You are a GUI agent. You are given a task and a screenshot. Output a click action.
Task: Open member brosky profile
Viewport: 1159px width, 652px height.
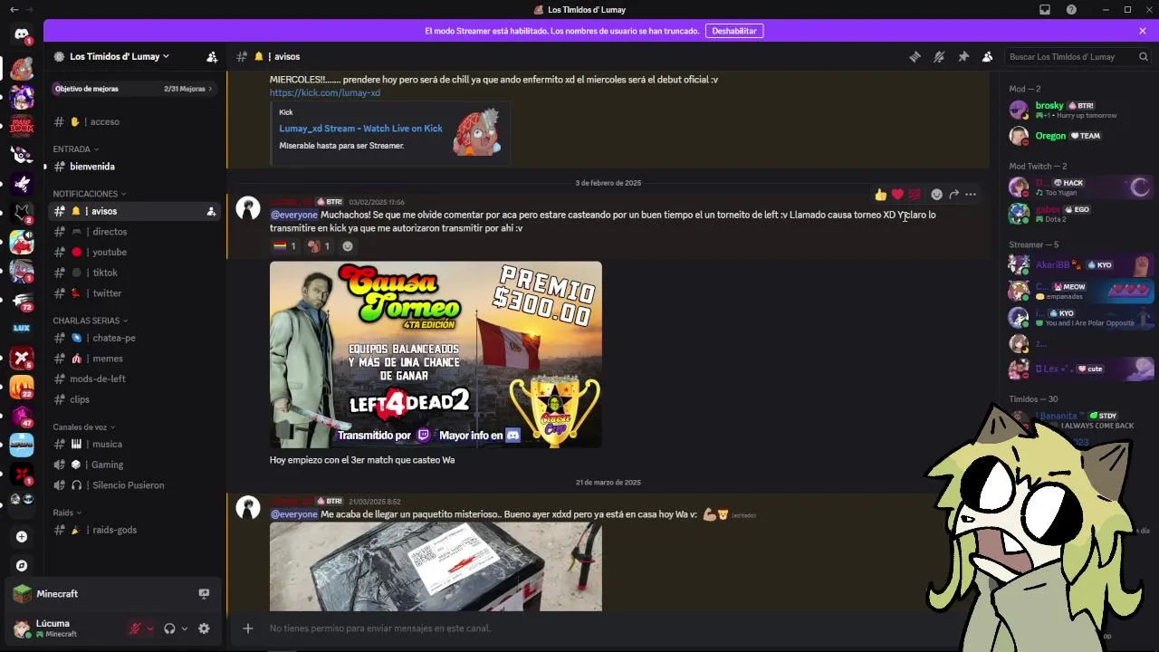tap(1078, 110)
